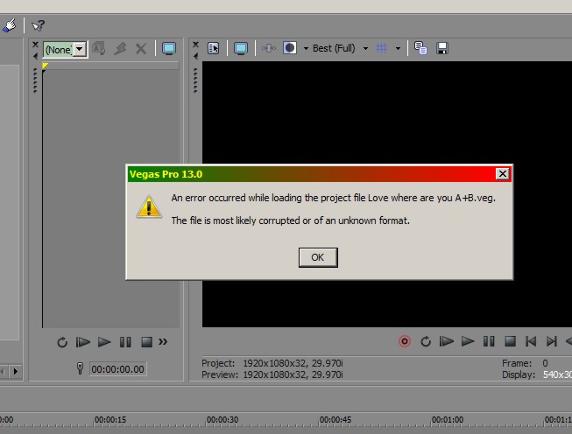The image size is (572, 434).
Task: Click Pause in trimmer transport
Action: (125, 342)
